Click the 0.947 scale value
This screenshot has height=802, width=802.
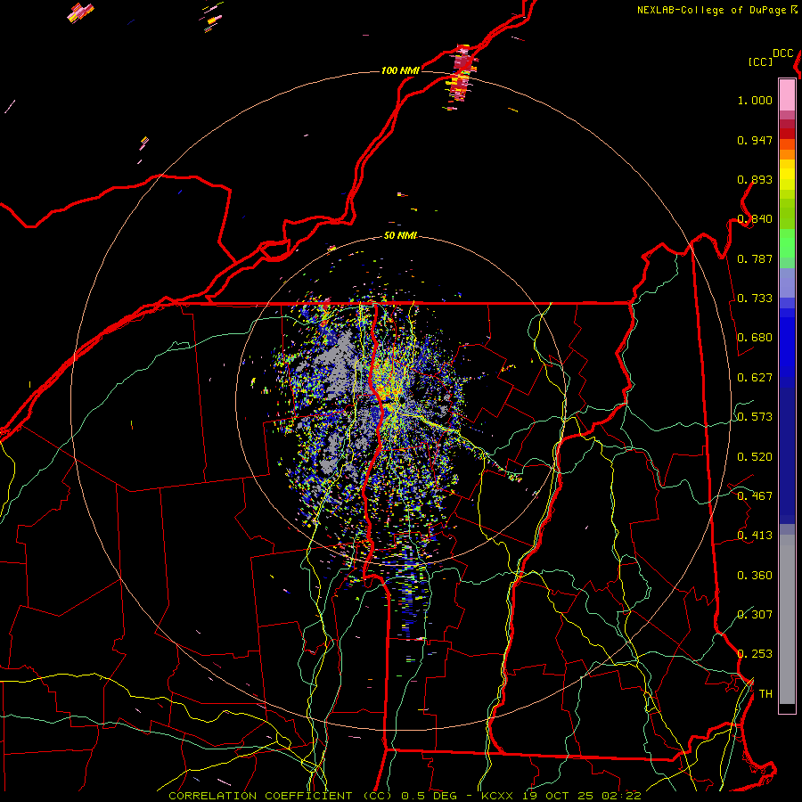[x=755, y=140]
